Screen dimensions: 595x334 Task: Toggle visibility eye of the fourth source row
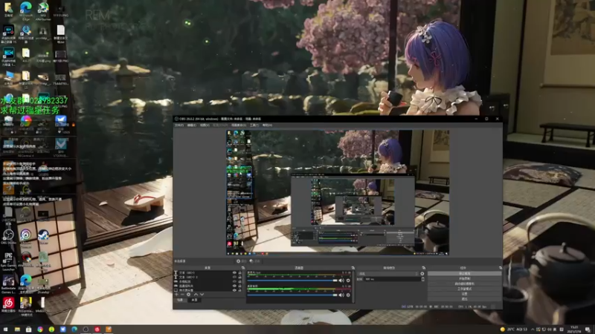[234, 286]
